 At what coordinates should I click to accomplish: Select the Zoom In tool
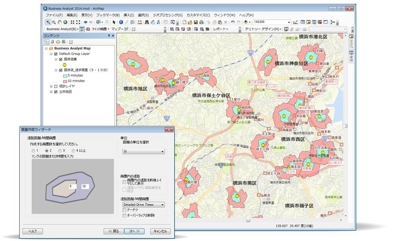click(x=48, y=22)
